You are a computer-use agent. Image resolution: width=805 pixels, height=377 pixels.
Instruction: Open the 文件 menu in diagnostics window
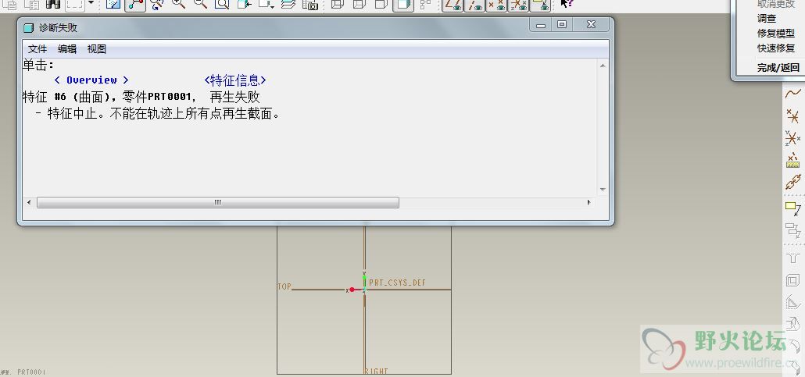(x=38, y=49)
